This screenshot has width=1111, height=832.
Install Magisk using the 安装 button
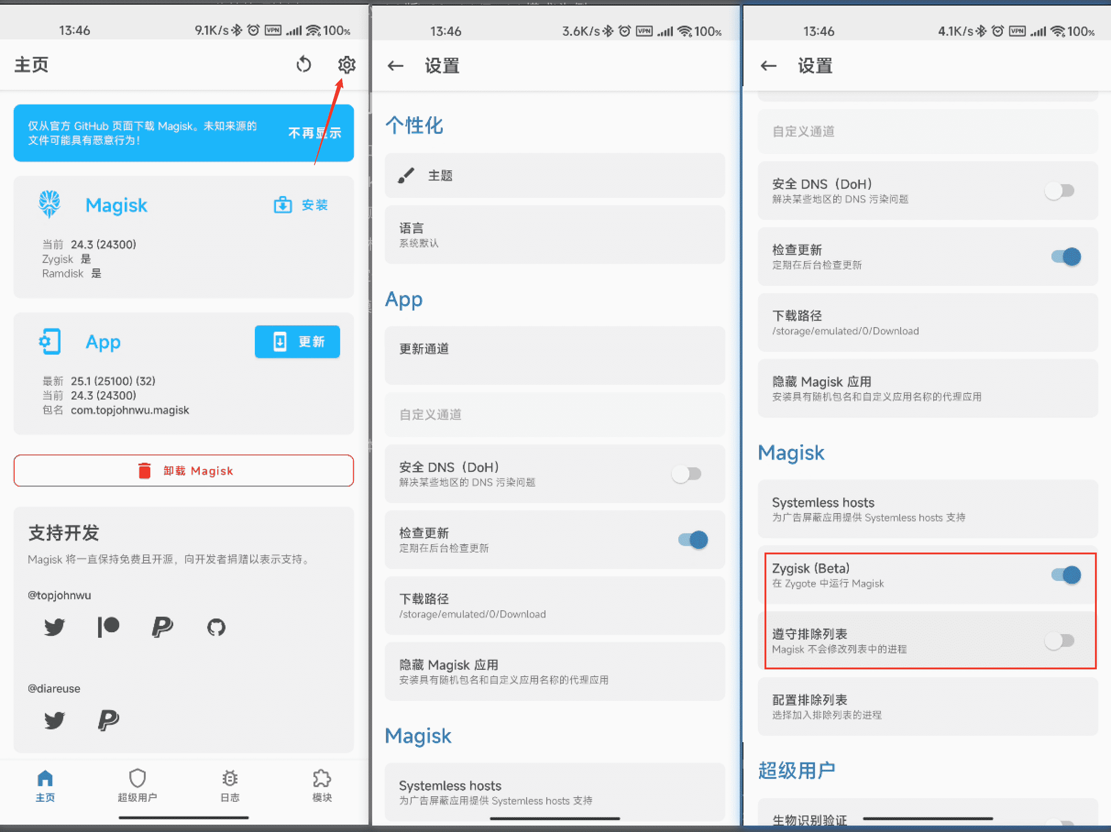(301, 205)
